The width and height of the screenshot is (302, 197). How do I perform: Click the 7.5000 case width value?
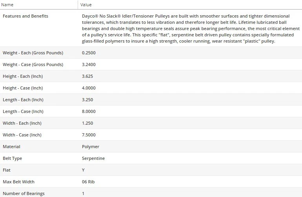(89, 135)
